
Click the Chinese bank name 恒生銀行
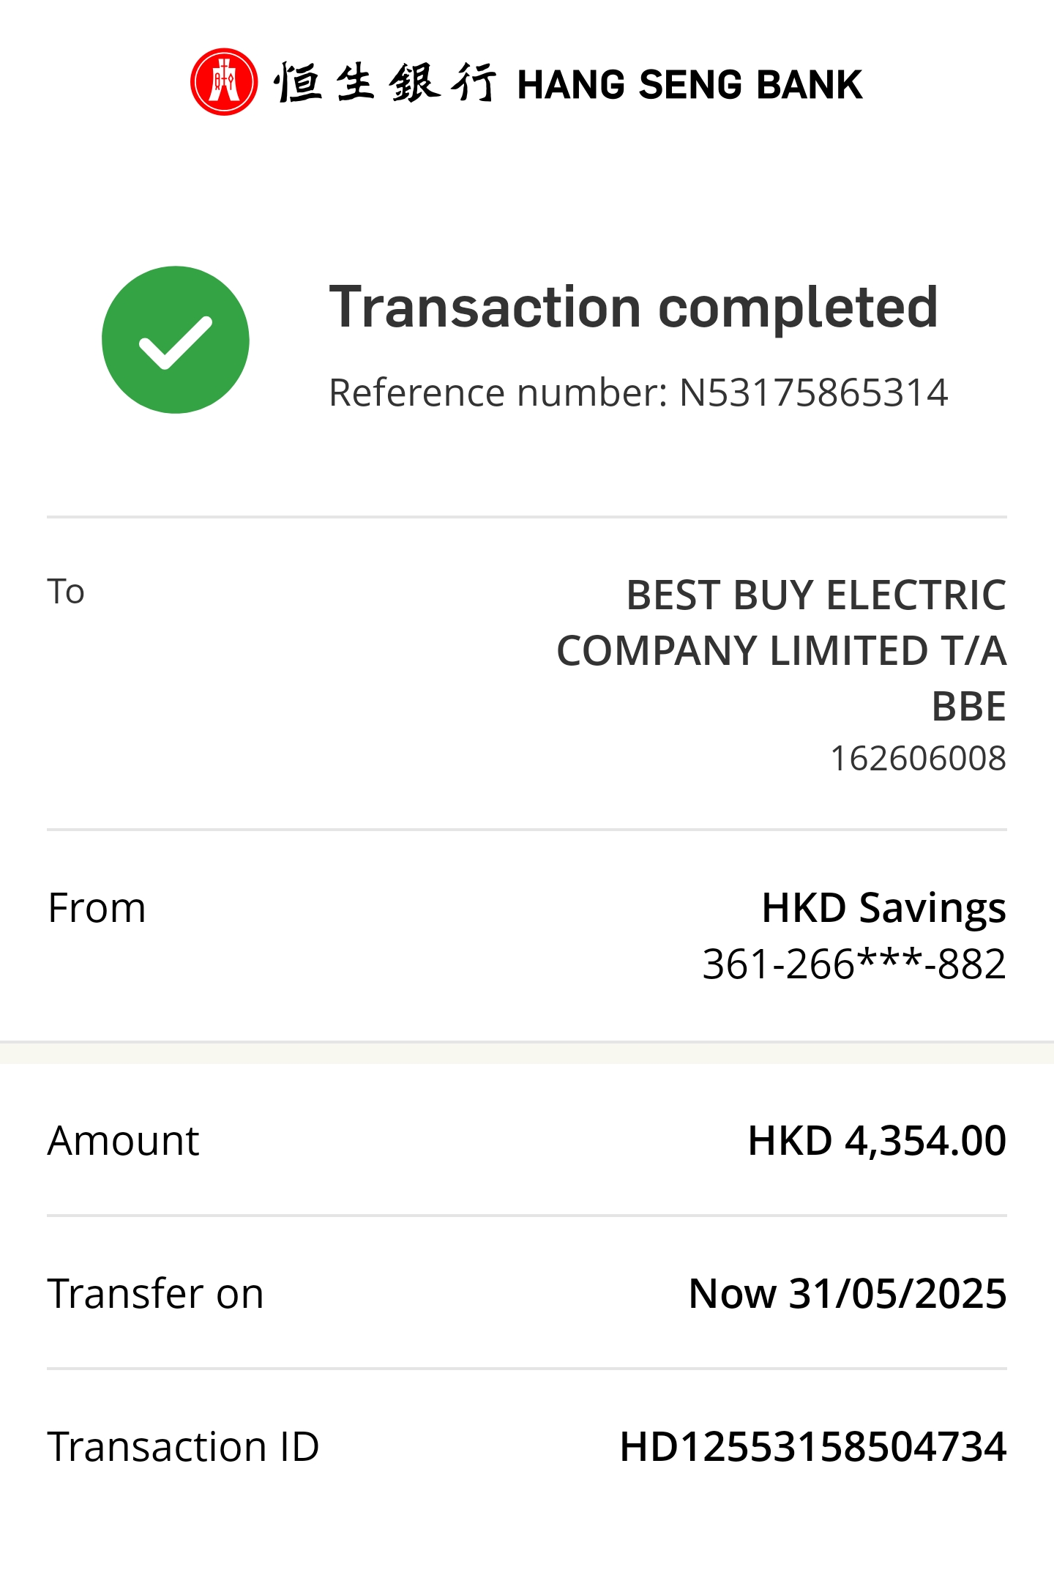pyautogui.click(x=385, y=82)
